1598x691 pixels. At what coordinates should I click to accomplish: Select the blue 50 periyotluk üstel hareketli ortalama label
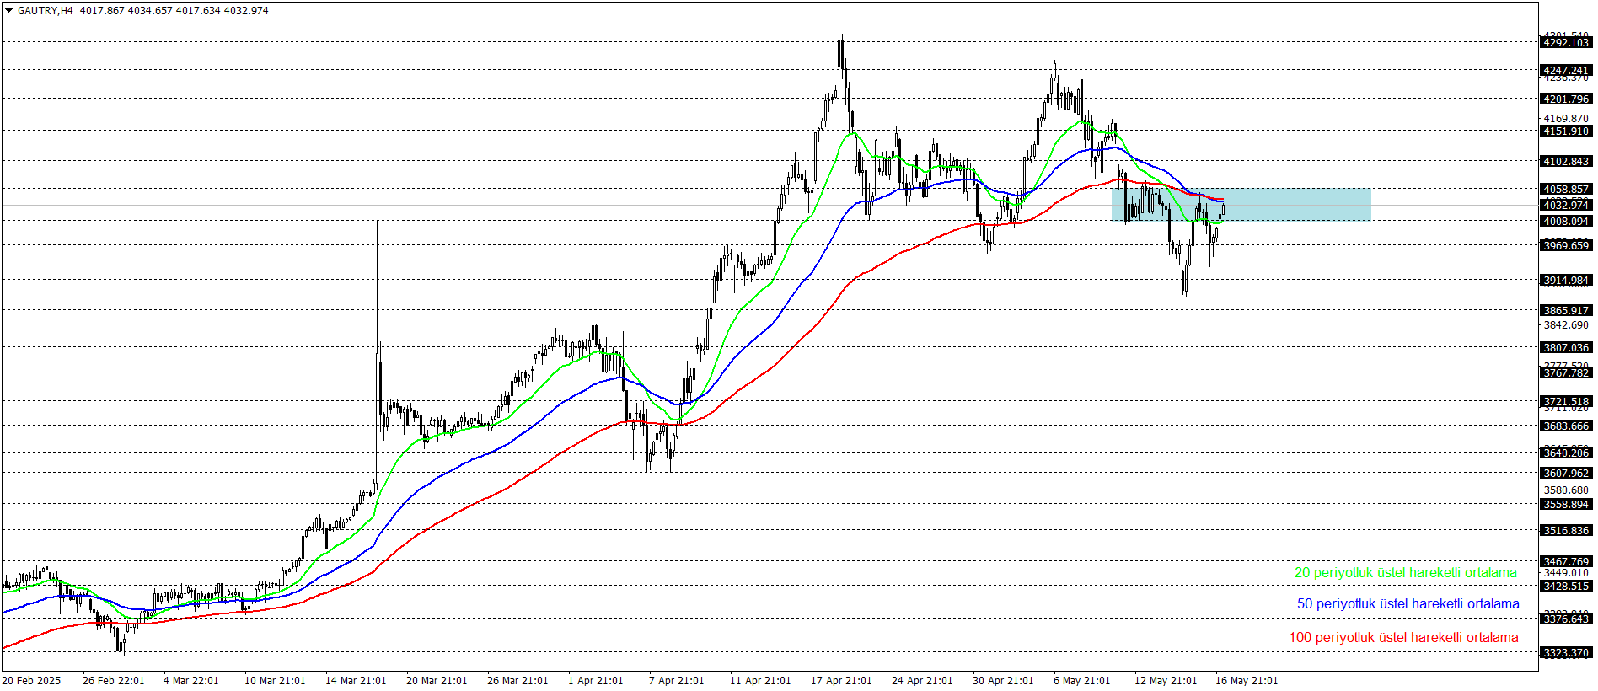(x=1408, y=604)
